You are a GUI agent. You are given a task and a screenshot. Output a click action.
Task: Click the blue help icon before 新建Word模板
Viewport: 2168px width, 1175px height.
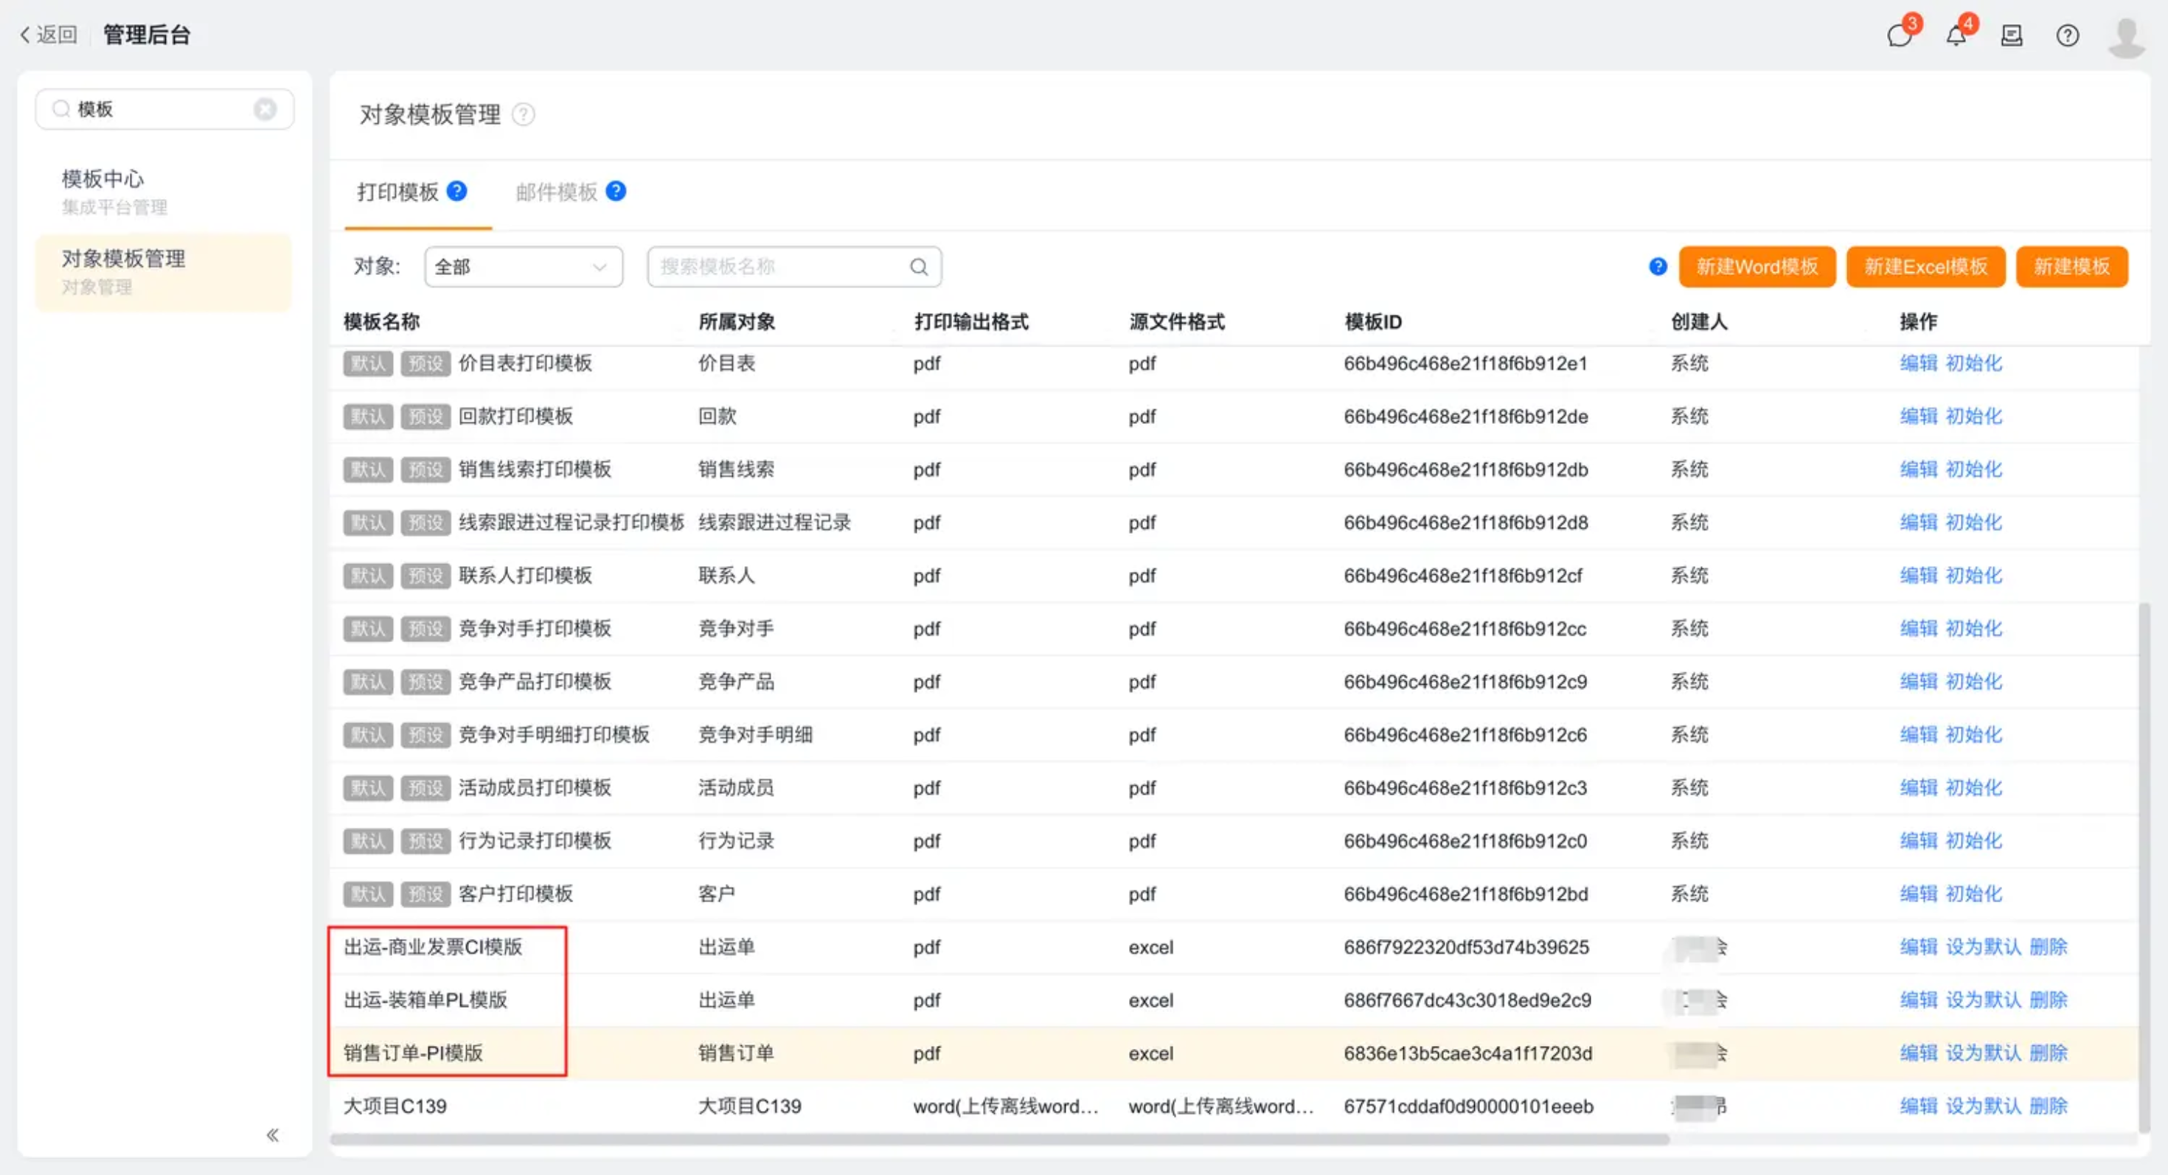pyautogui.click(x=1657, y=268)
